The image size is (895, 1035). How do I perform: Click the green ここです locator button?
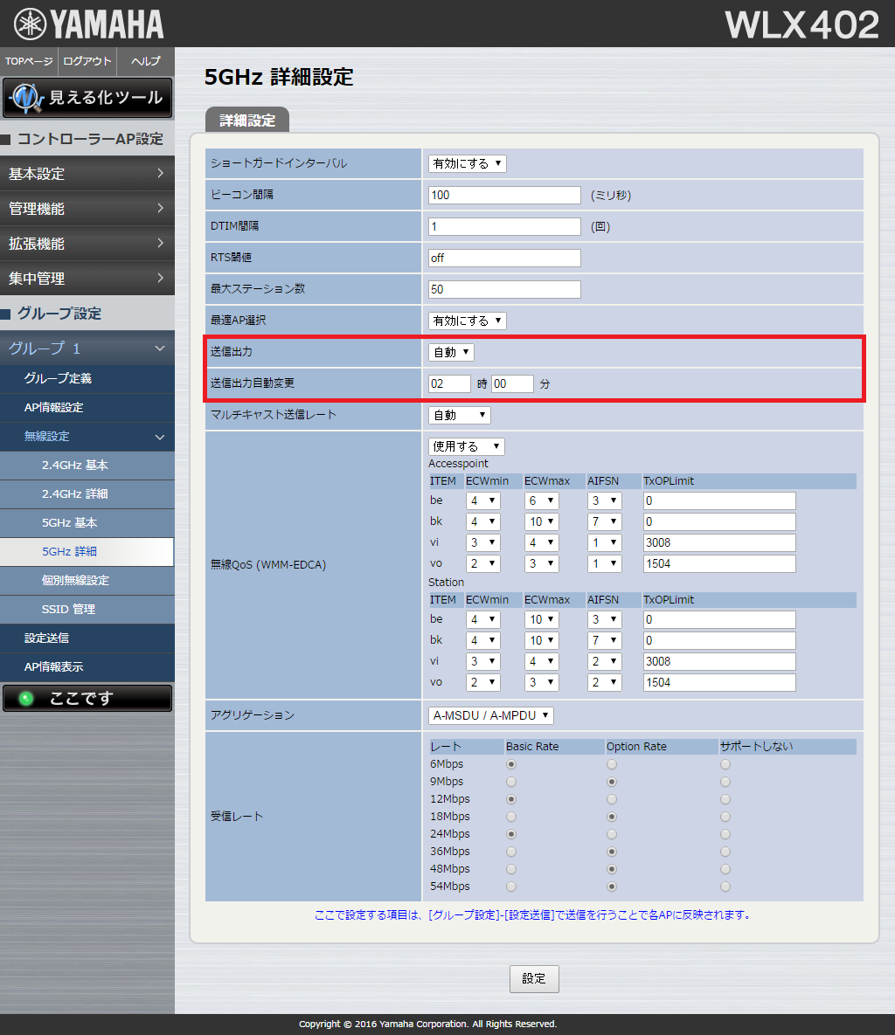tap(87, 699)
